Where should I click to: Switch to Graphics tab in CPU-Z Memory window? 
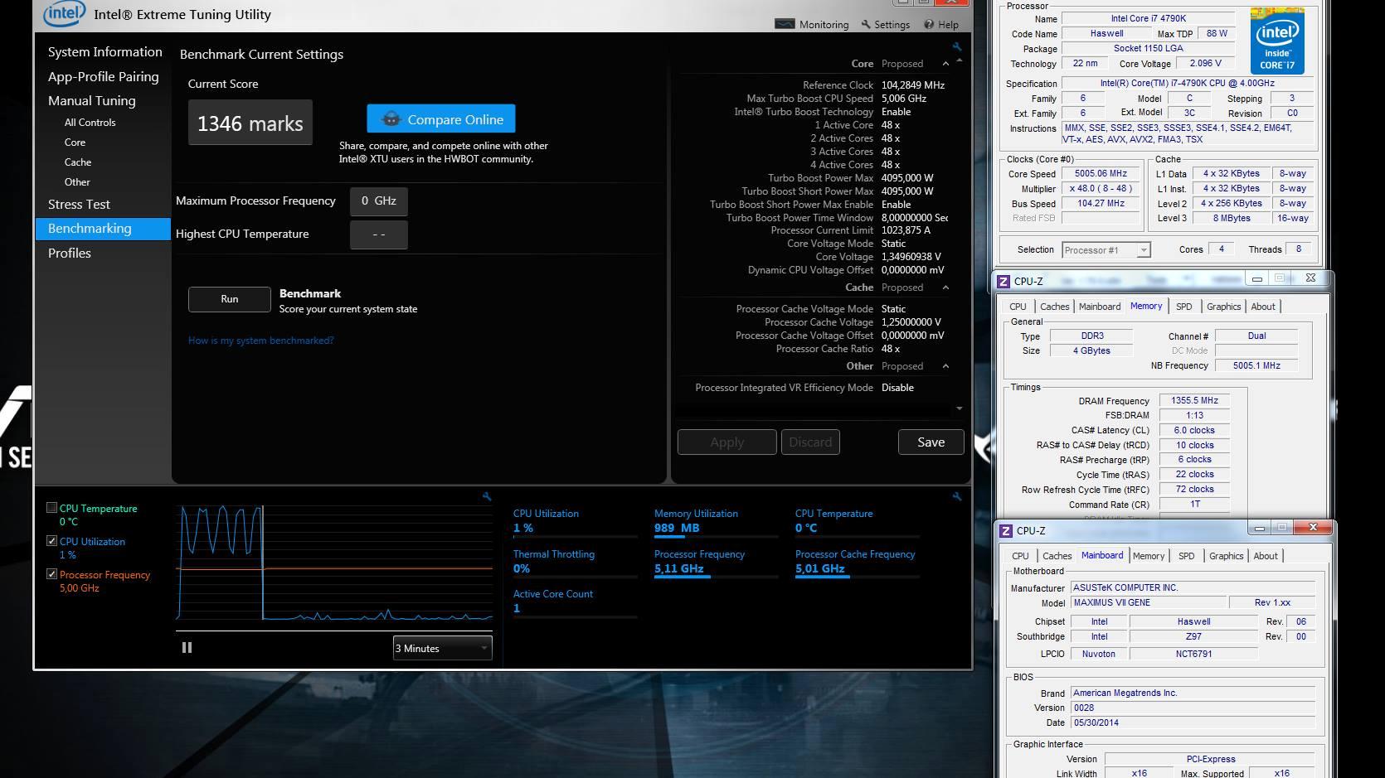click(x=1223, y=307)
